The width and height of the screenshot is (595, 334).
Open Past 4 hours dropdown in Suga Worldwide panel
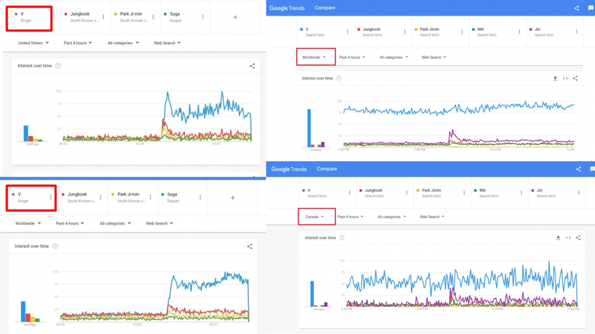click(x=70, y=223)
